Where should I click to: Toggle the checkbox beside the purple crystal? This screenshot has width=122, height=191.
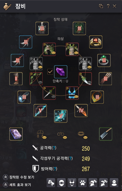tap(50, 72)
